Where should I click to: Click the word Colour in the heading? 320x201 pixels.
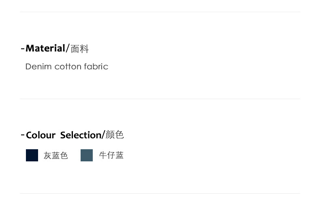41,135
